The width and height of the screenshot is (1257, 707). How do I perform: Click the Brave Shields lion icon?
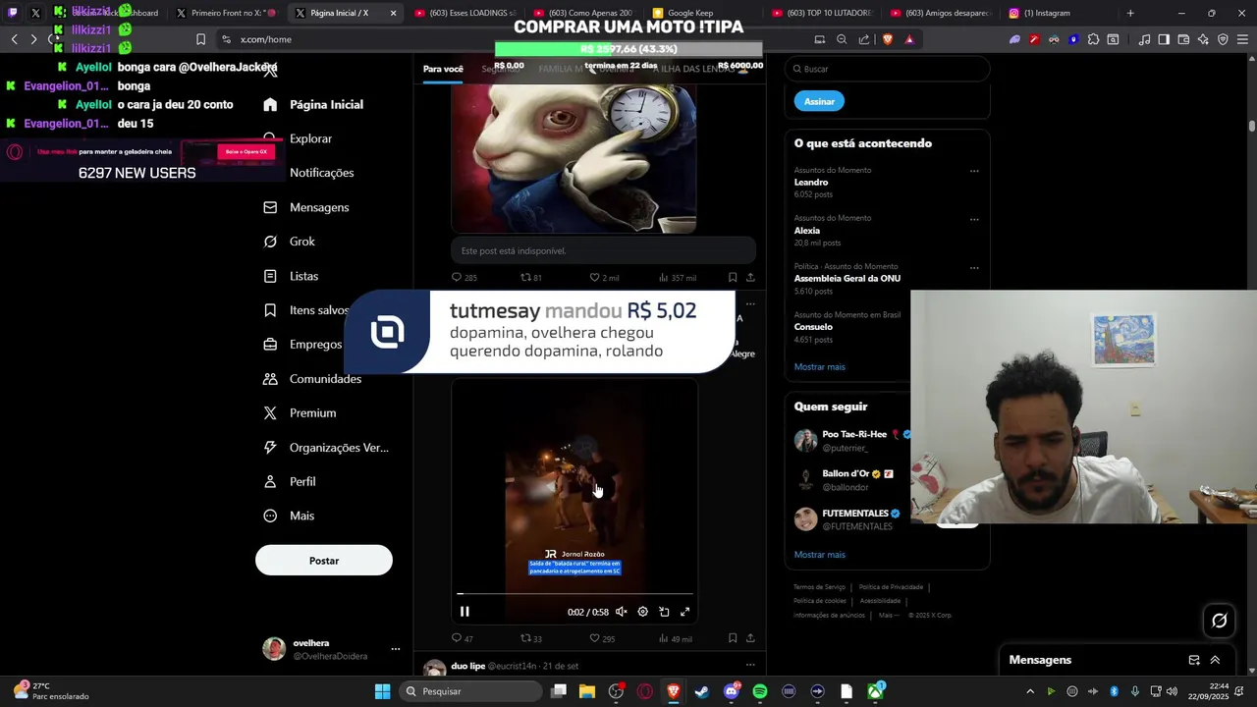point(888,39)
